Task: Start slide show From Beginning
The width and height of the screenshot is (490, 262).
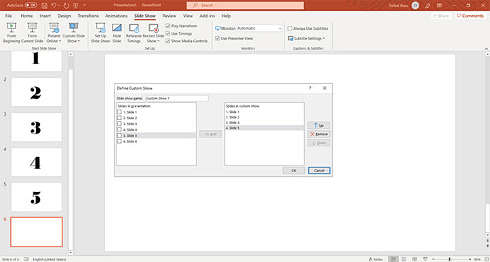Action: coord(12,33)
